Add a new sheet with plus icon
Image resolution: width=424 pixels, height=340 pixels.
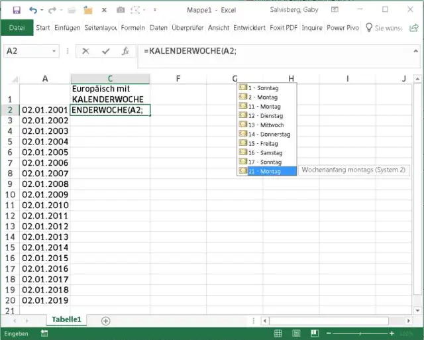105,320
